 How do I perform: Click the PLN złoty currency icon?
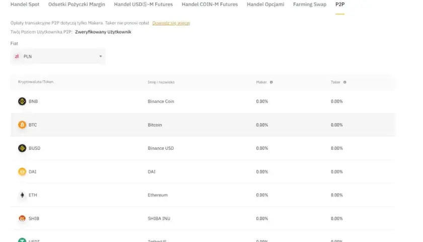17,56
